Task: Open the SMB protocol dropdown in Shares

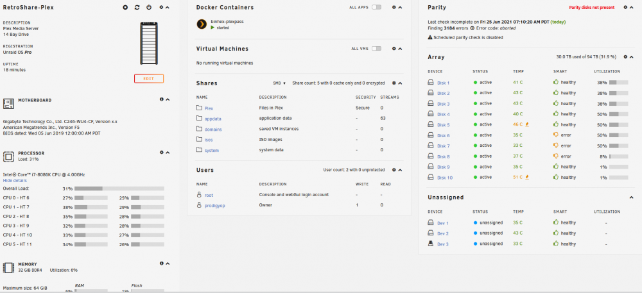Action: [279, 83]
